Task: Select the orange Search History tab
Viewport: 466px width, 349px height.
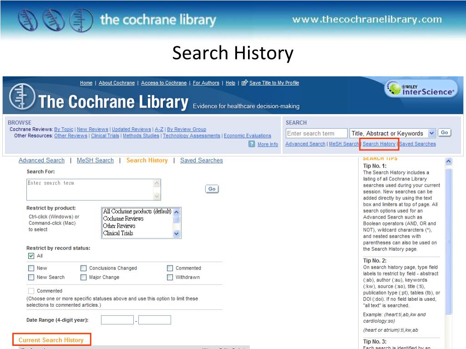Action: [x=147, y=160]
